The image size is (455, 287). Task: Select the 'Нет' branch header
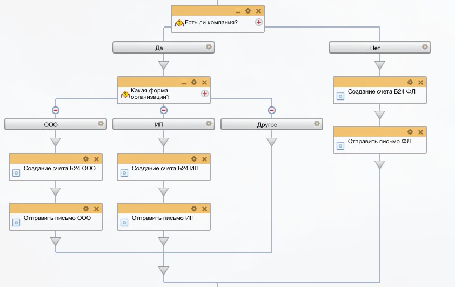click(x=375, y=48)
